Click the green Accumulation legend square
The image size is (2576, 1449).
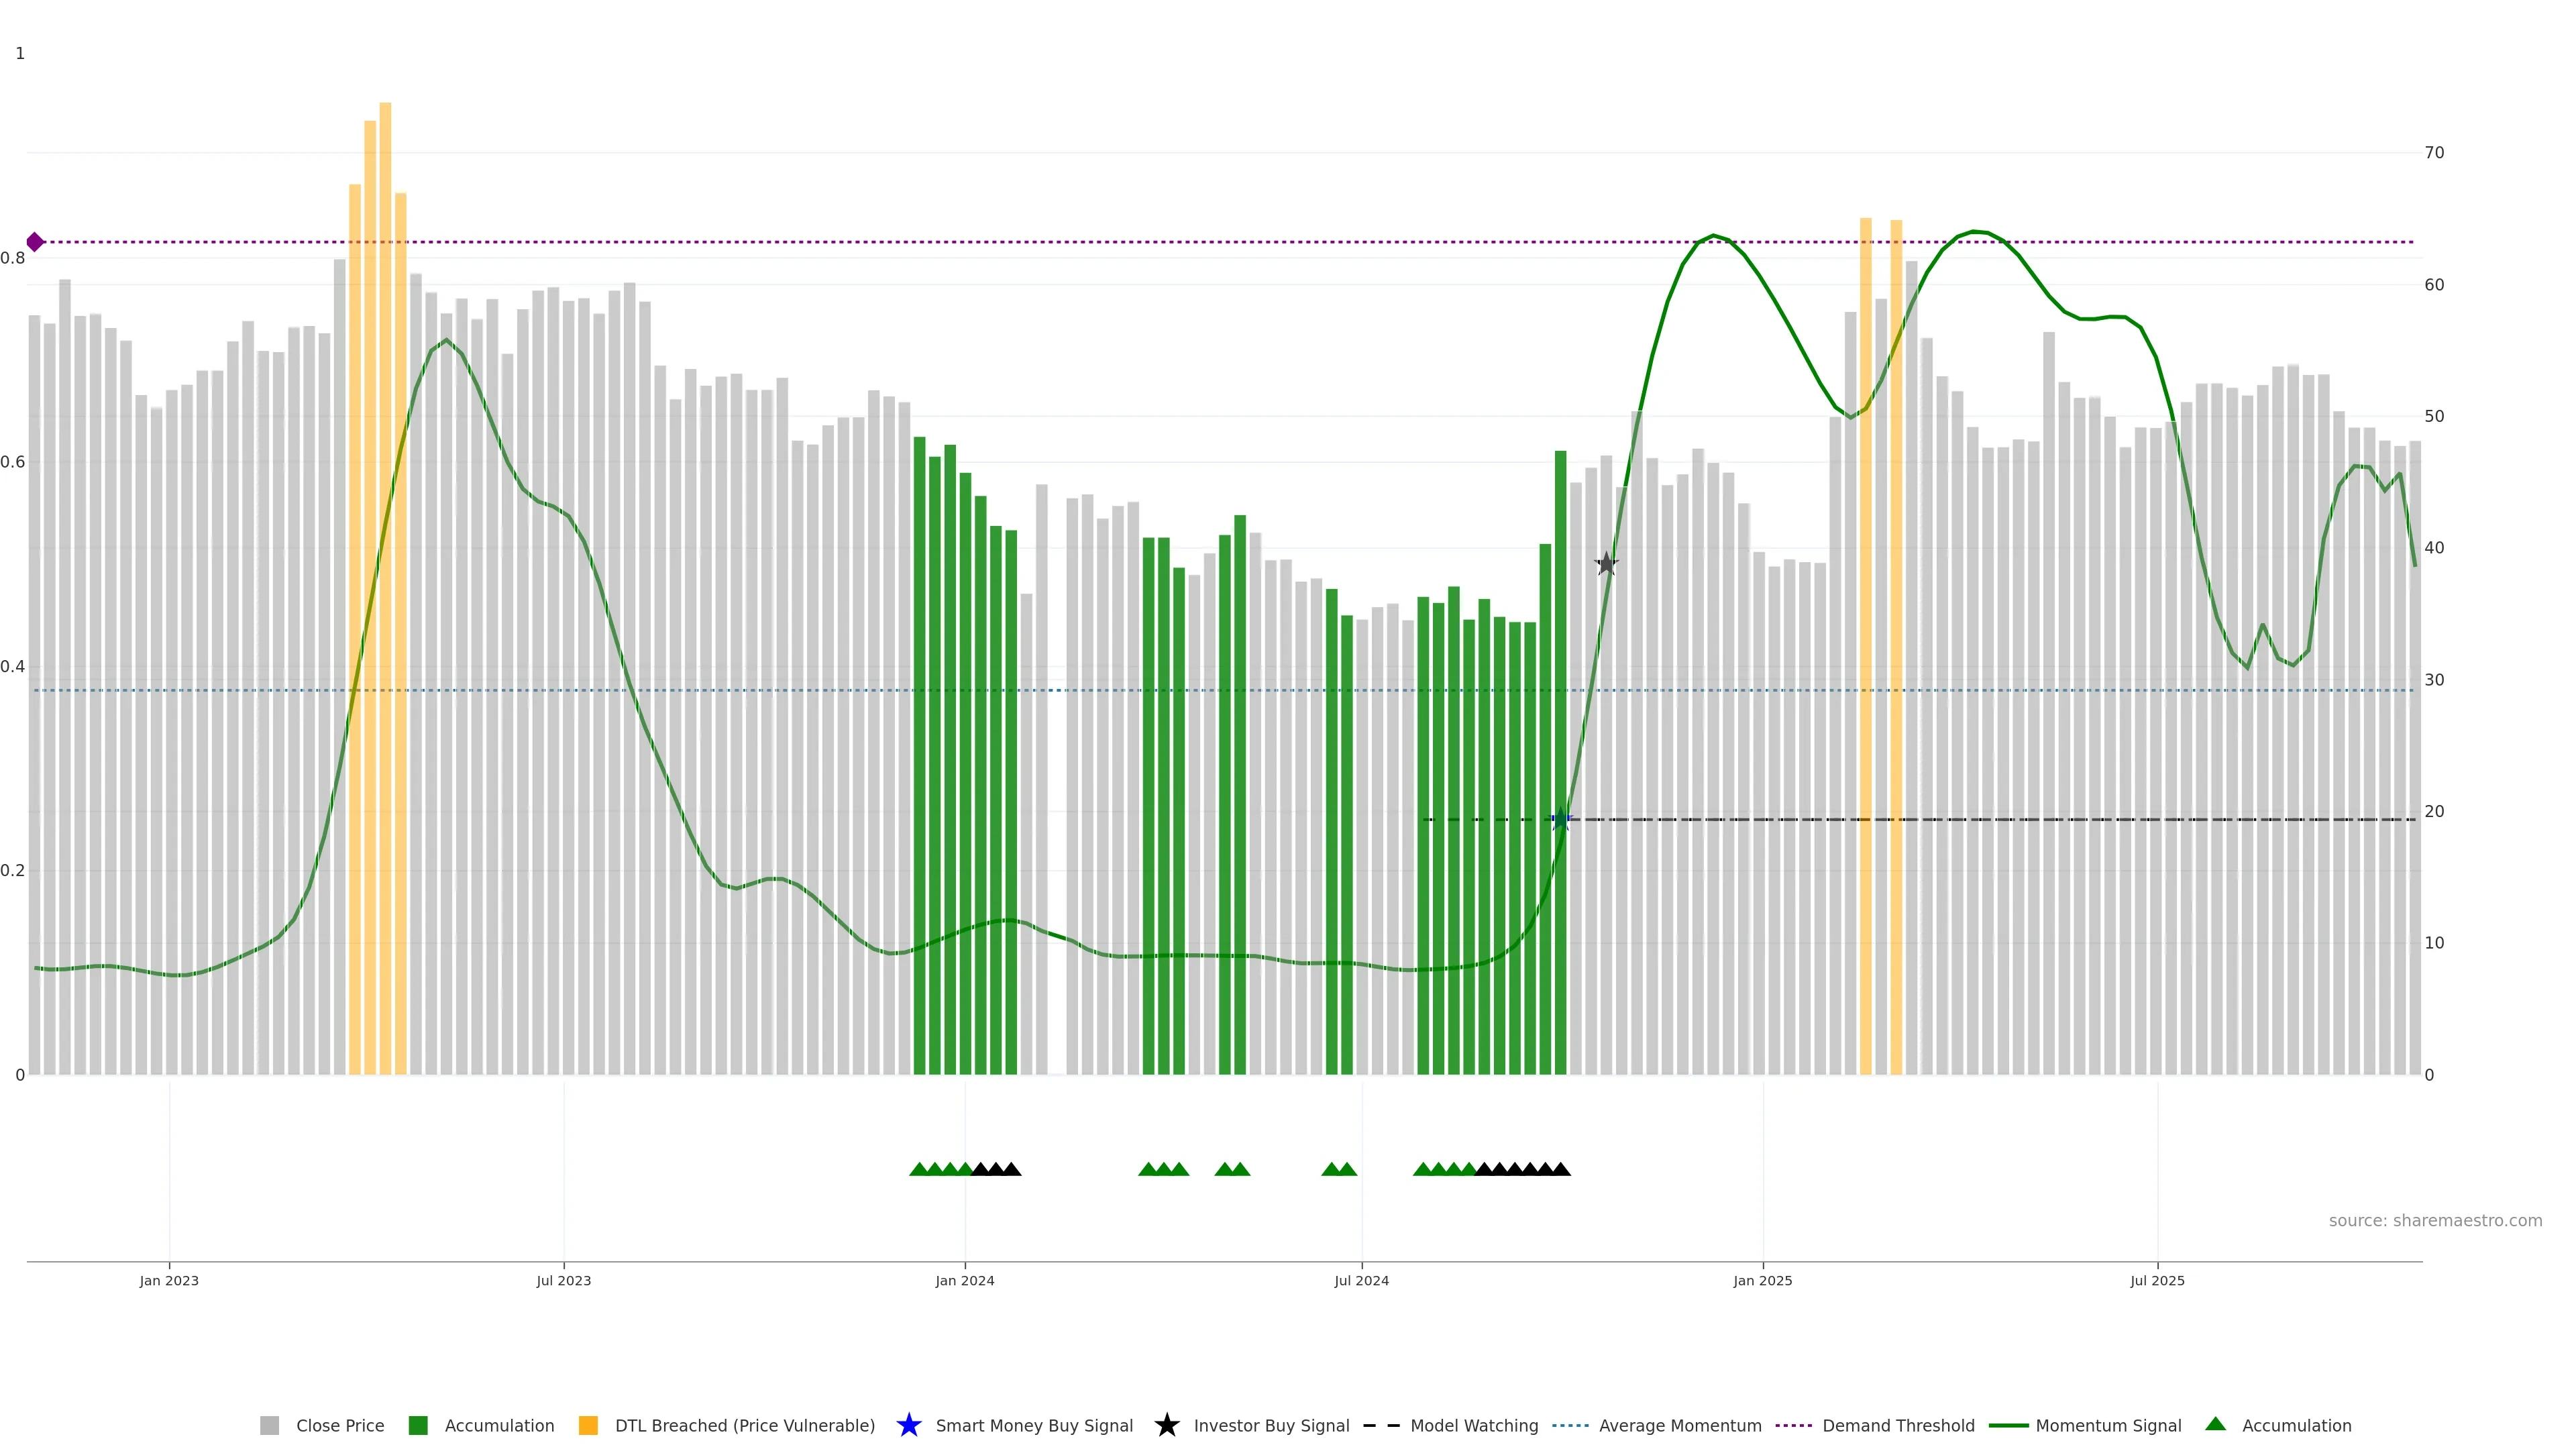[x=418, y=1426]
